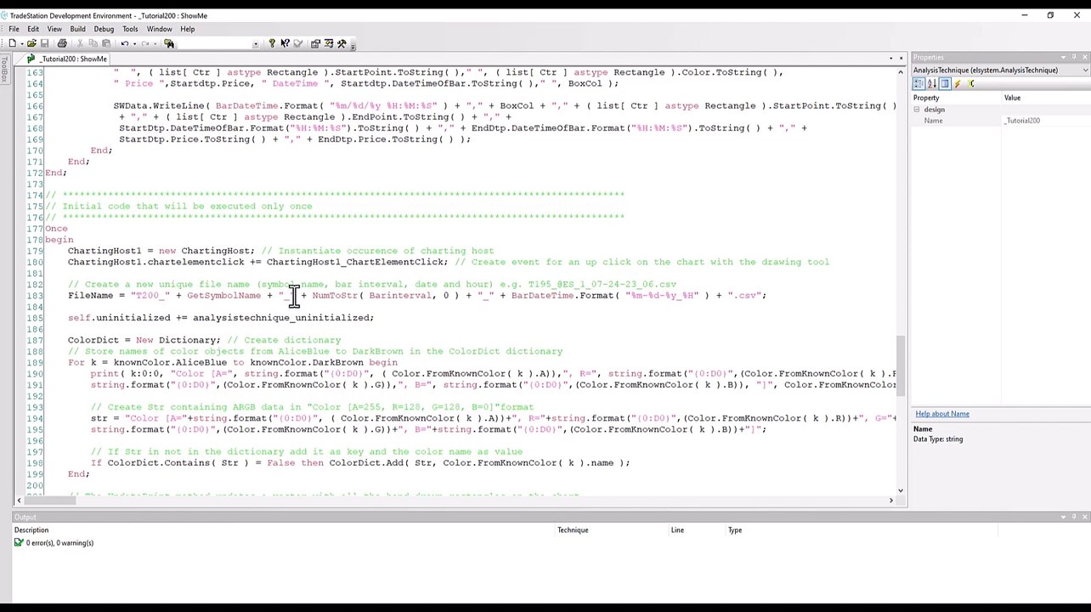
Task: Click the editor horizontal scroll-right arrow
Action: coord(890,500)
